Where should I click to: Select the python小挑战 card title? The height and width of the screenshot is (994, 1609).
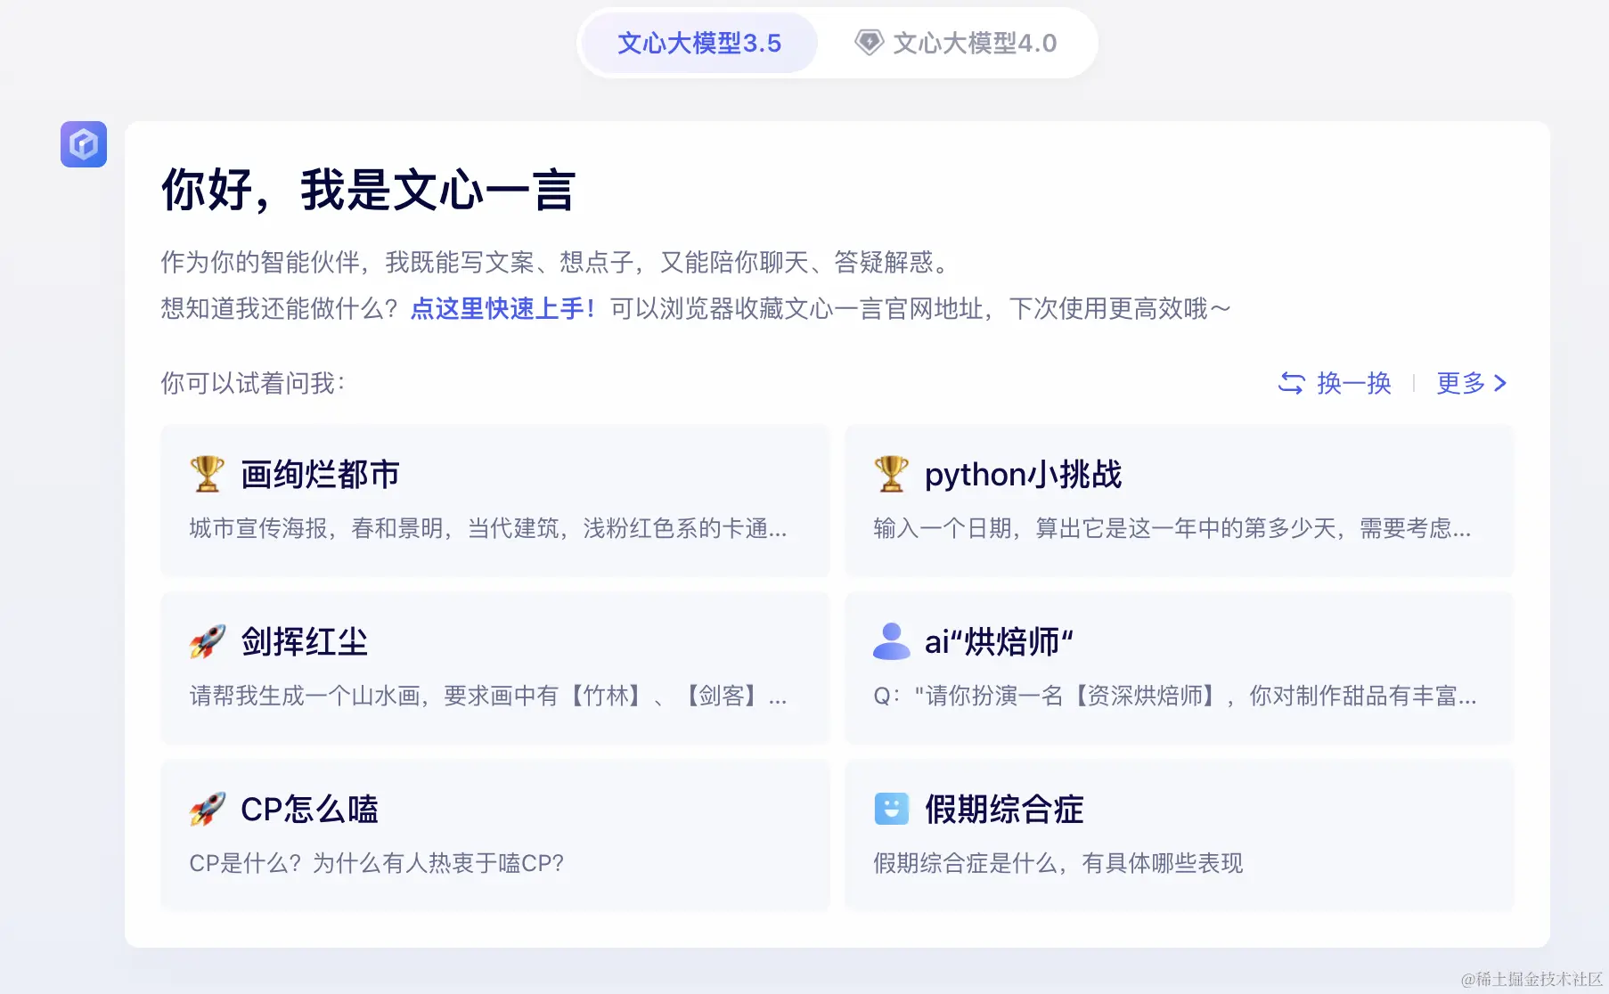click(1023, 475)
